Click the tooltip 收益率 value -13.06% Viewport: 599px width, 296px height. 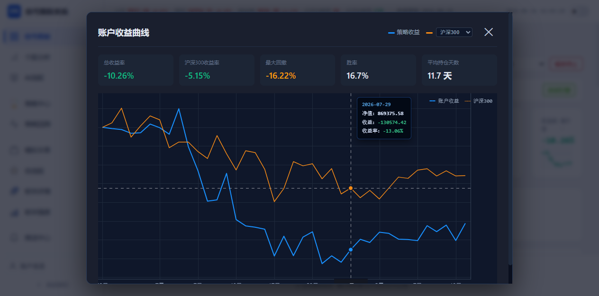393,131
